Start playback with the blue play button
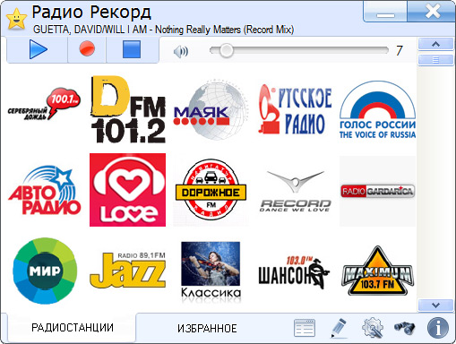 pos(38,49)
